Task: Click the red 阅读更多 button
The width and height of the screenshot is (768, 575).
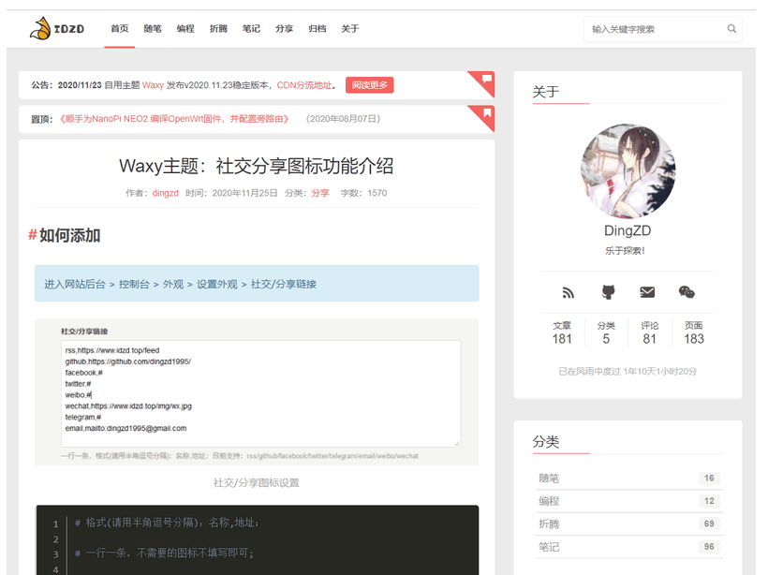Action: pos(369,84)
